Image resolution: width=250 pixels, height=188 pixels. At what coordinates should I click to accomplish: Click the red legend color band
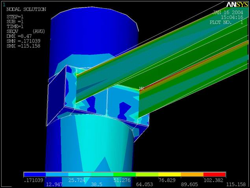click(215, 175)
